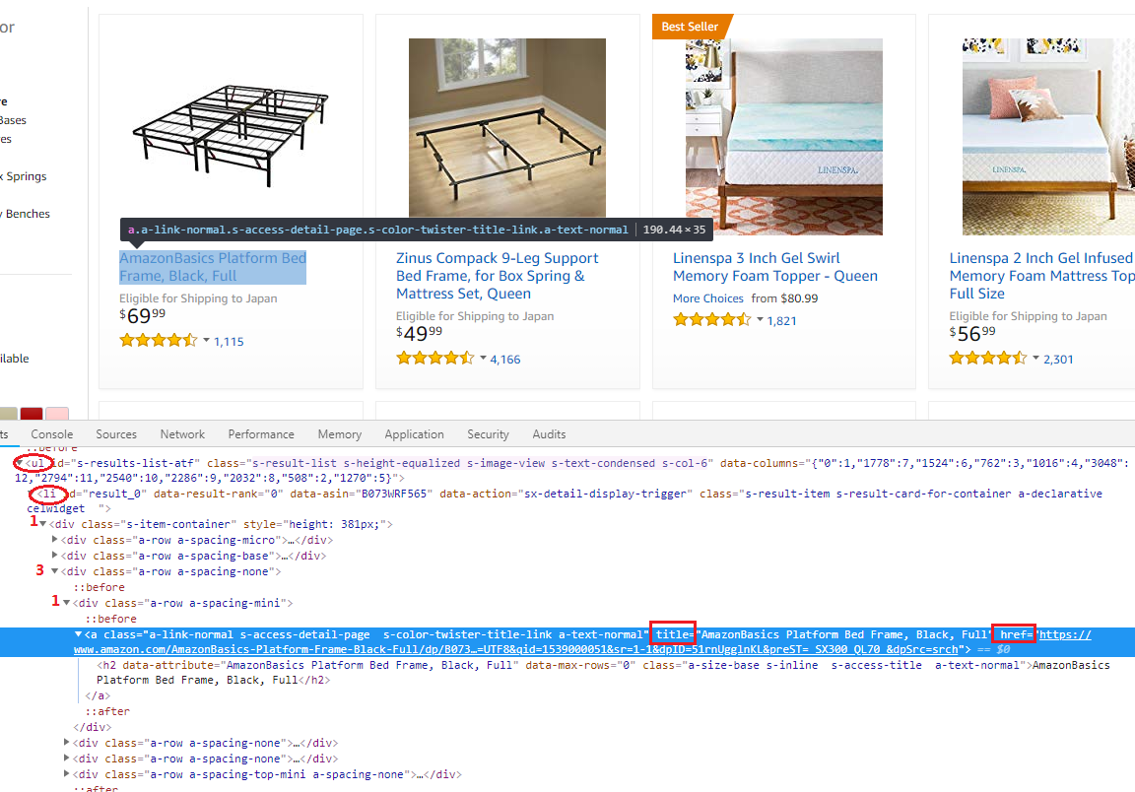Click star rating of AmazonBasics bed frame
1135x792 pixels.
point(159,340)
